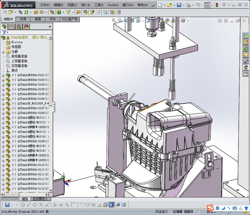Switch to the ConfigurationManager tab icon

click(x=19, y=27)
